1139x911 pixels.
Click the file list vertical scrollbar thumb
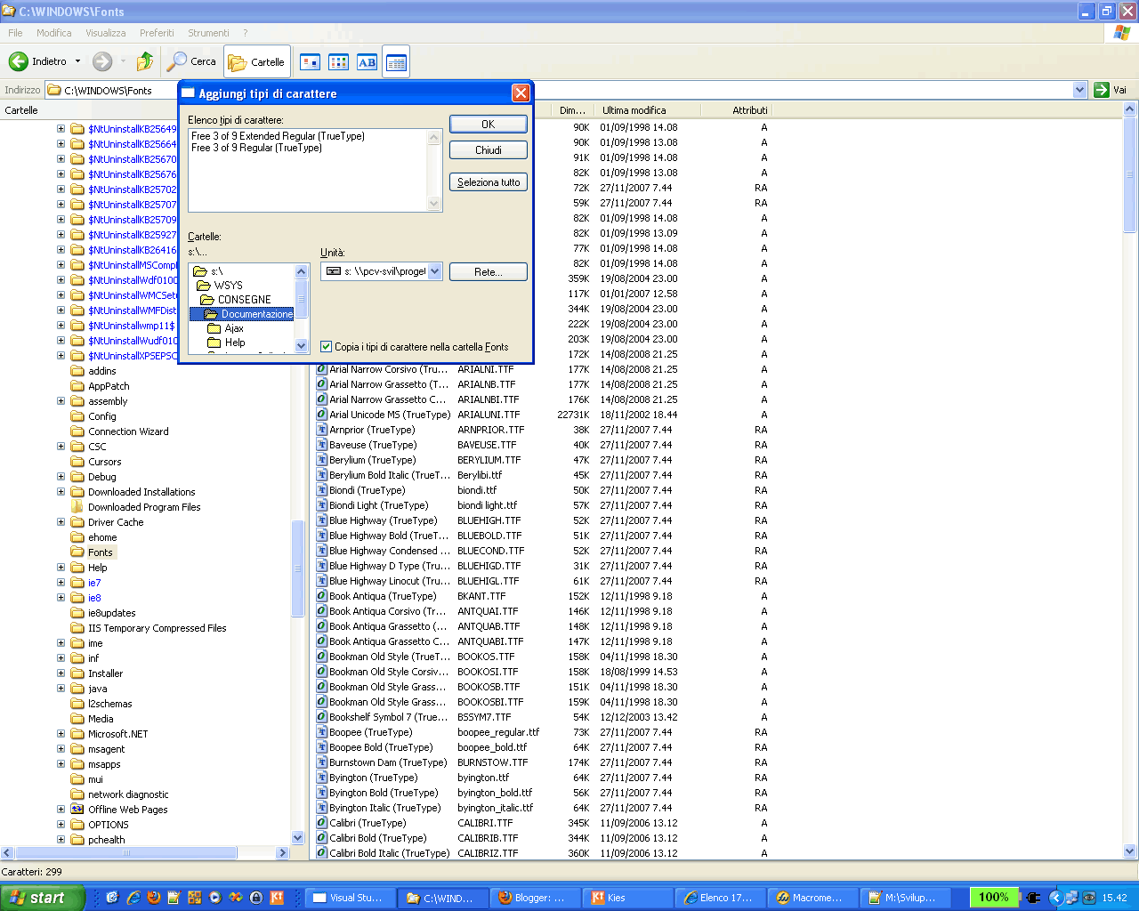(x=1130, y=174)
